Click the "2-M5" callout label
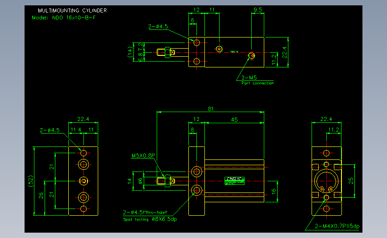 coord(249,78)
